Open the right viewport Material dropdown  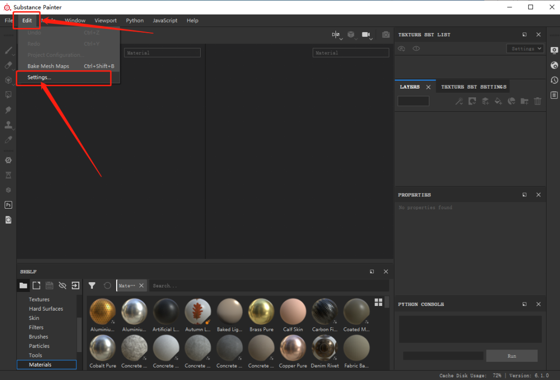click(351, 53)
